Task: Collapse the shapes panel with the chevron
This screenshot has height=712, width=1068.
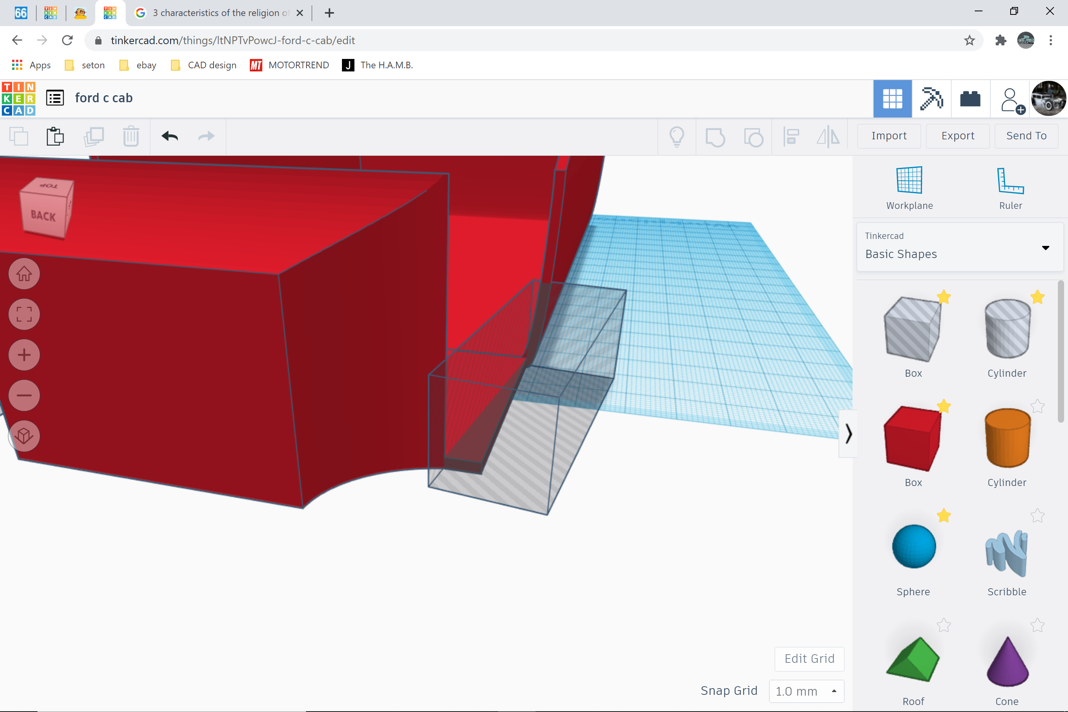Action: [848, 434]
